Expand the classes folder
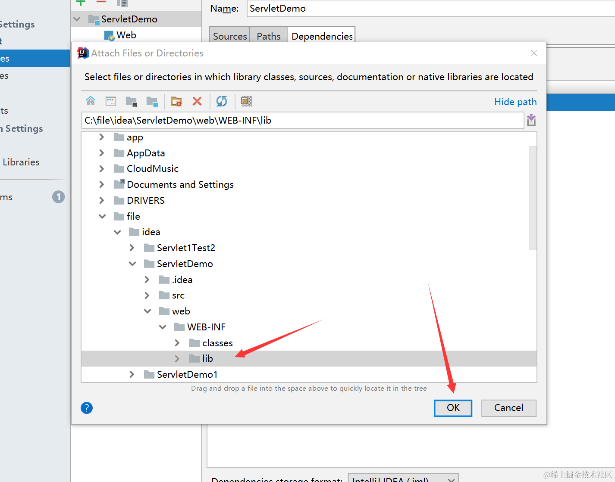This screenshot has height=482, width=615. click(x=177, y=343)
